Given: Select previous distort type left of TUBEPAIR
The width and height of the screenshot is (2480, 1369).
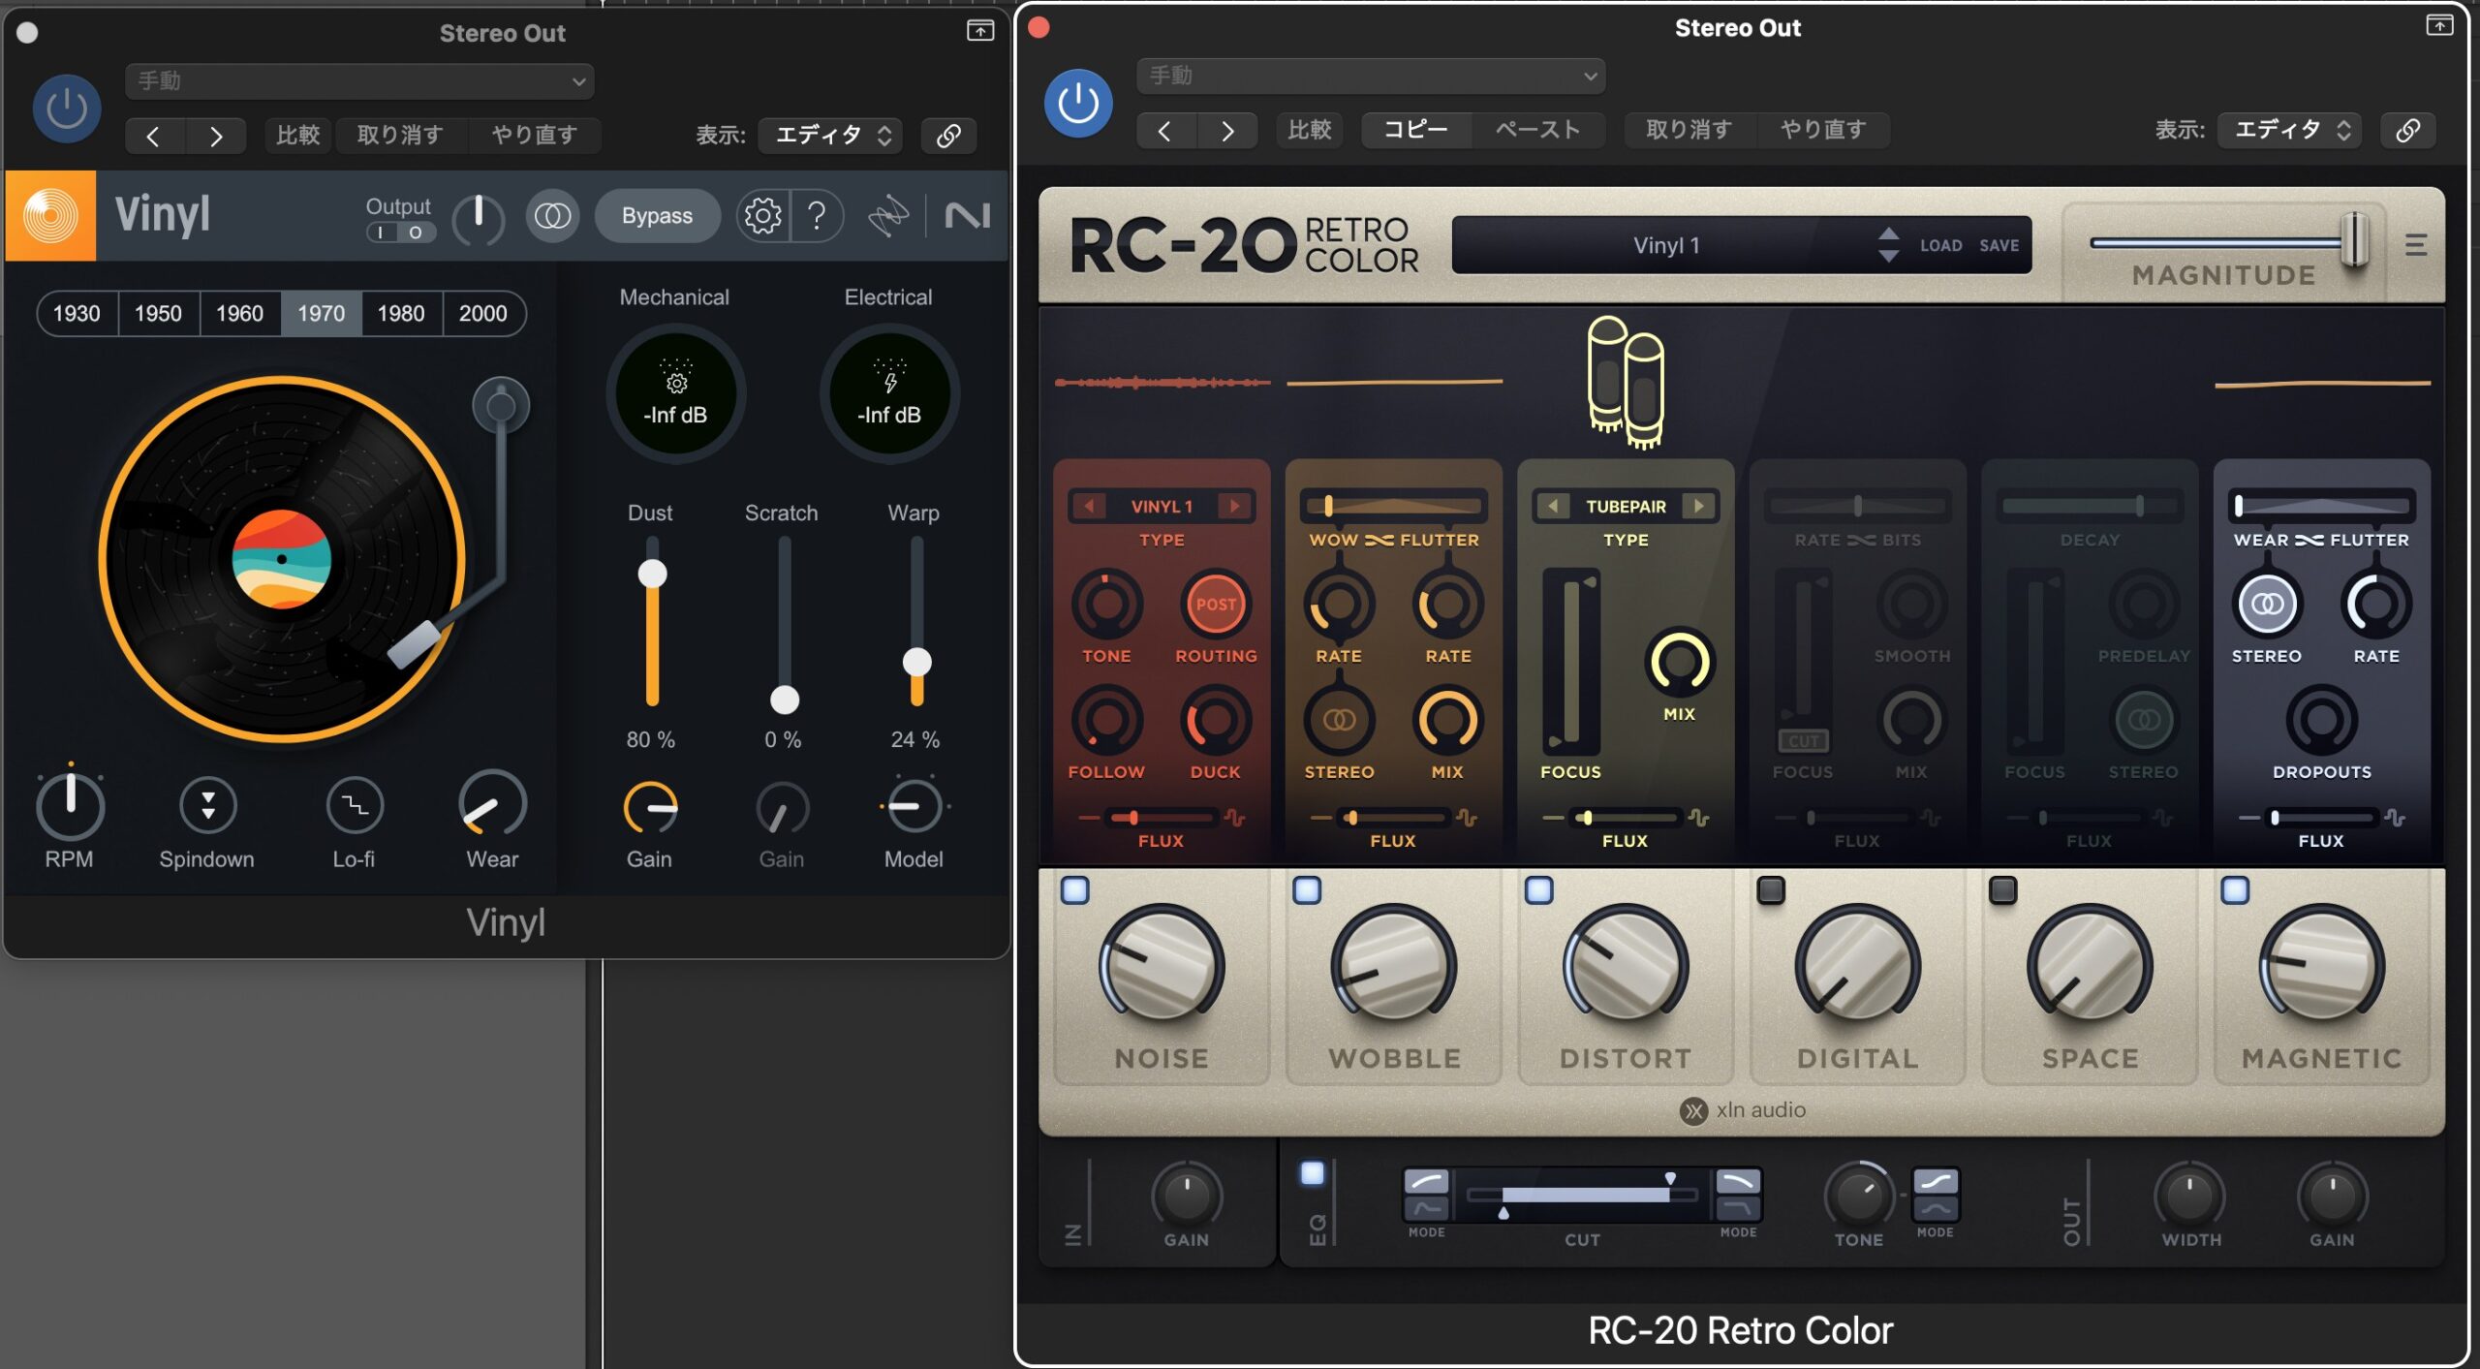Looking at the screenshot, I should click(1553, 506).
